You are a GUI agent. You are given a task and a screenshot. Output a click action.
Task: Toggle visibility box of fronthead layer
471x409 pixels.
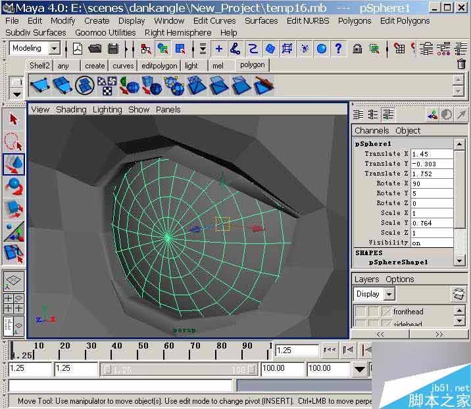[x=360, y=312]
